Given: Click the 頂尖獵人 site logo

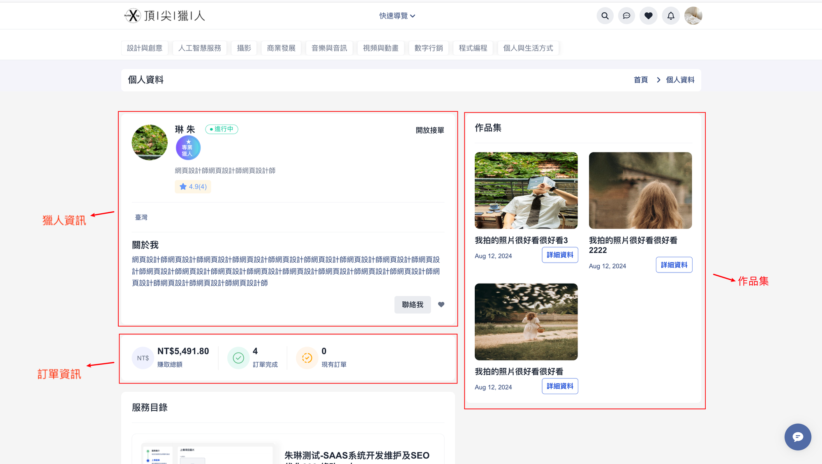Looking at the screenshot, I should point(165,16).
